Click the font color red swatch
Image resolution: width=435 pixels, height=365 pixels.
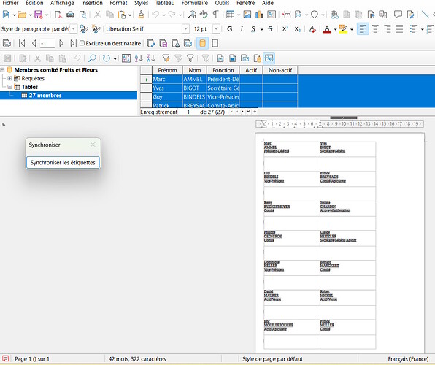pos(327,29)
